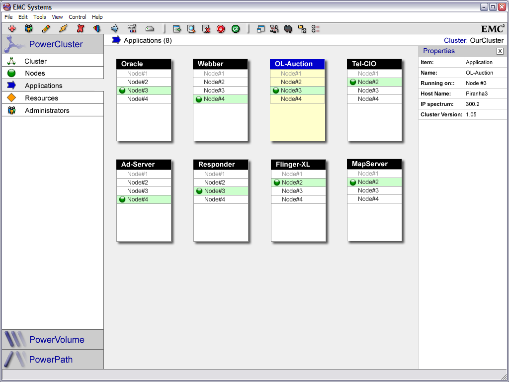Select the OL-Auction application card title
This screenshot has height=382, width=509.
[297, 64]
